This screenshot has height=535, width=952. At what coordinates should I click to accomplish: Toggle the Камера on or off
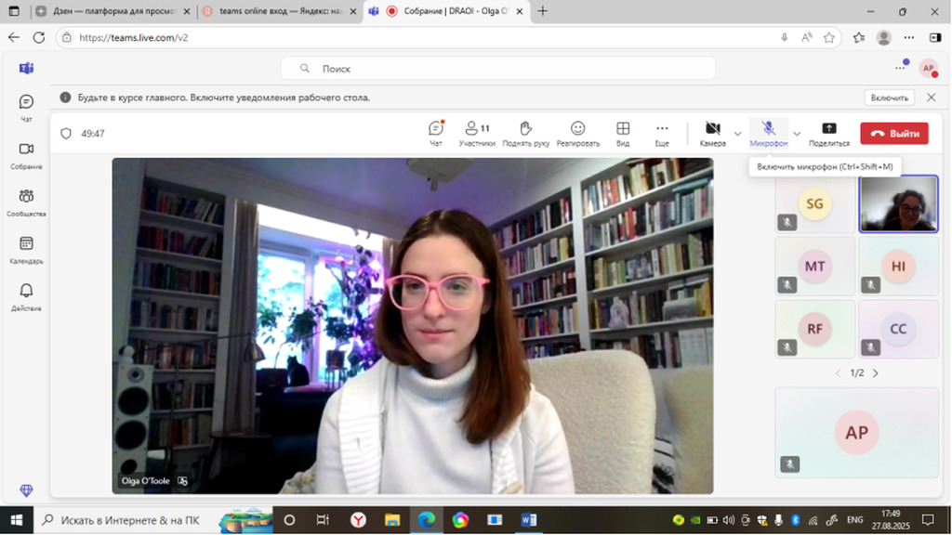click(712, 133)
